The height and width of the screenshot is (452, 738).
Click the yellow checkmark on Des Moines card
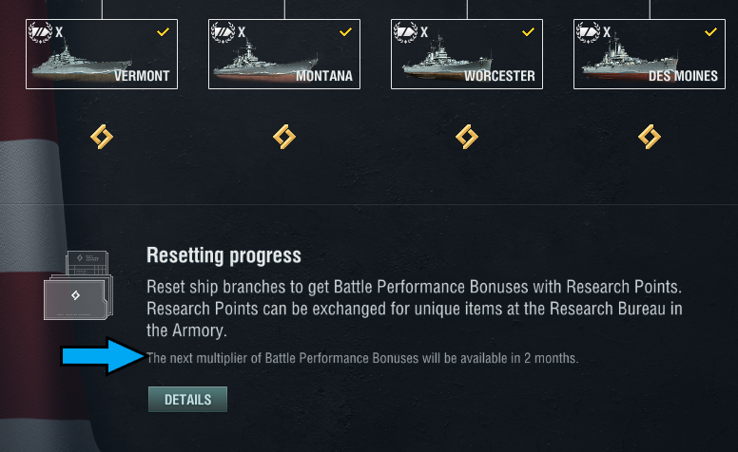(x=710, y=32)
